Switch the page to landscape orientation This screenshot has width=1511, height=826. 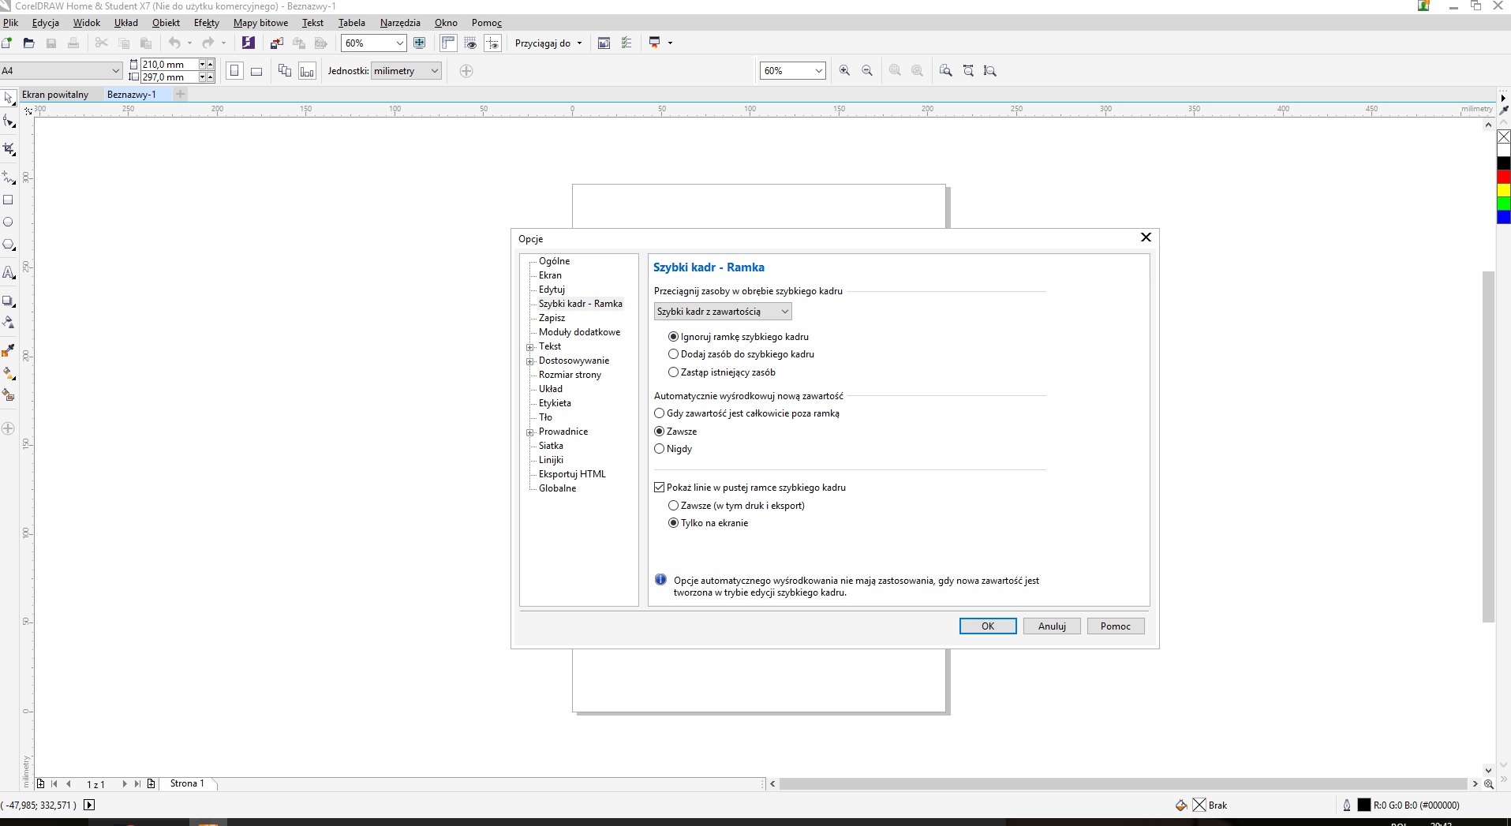click(256, 71)
